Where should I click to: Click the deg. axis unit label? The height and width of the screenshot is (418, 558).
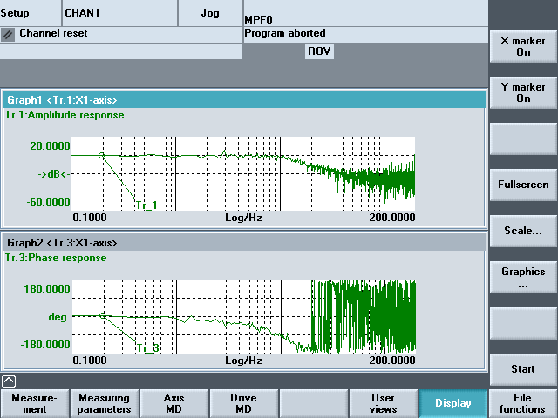(x=58, y=317)
